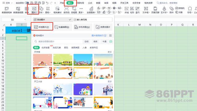Choose the yellow school bus thumbnail
The height and width of the screenshot is (111, 197).
click(63, 60)
